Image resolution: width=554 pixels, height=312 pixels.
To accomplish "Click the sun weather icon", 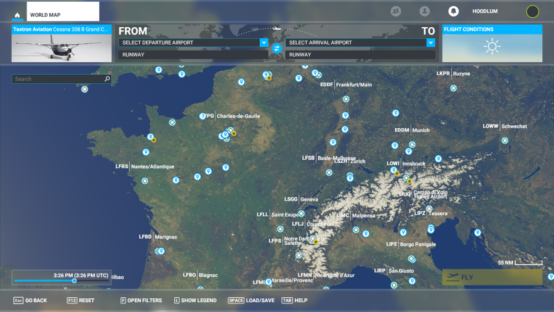I will point(492,47).
